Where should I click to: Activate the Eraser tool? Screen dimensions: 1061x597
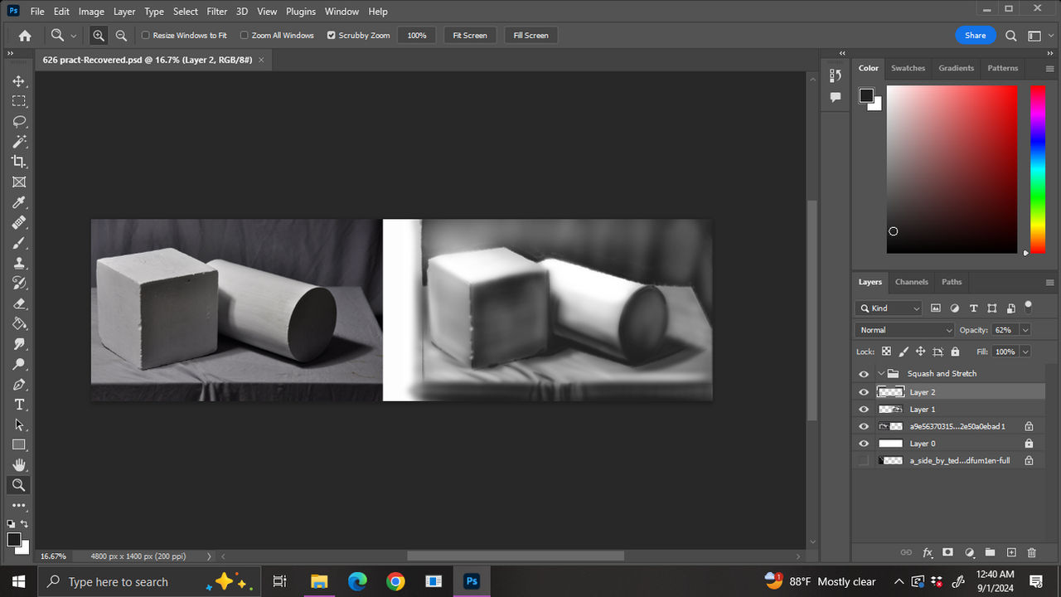coord(18,303)
